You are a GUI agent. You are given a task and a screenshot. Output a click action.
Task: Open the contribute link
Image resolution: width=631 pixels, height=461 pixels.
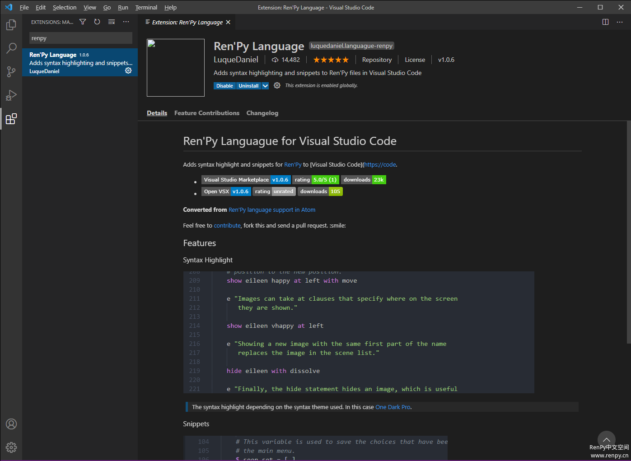[x=227, y=225]
